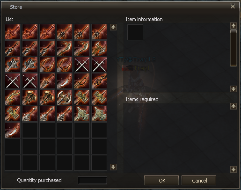Click the List scroll-up arrow

[113, 27]
